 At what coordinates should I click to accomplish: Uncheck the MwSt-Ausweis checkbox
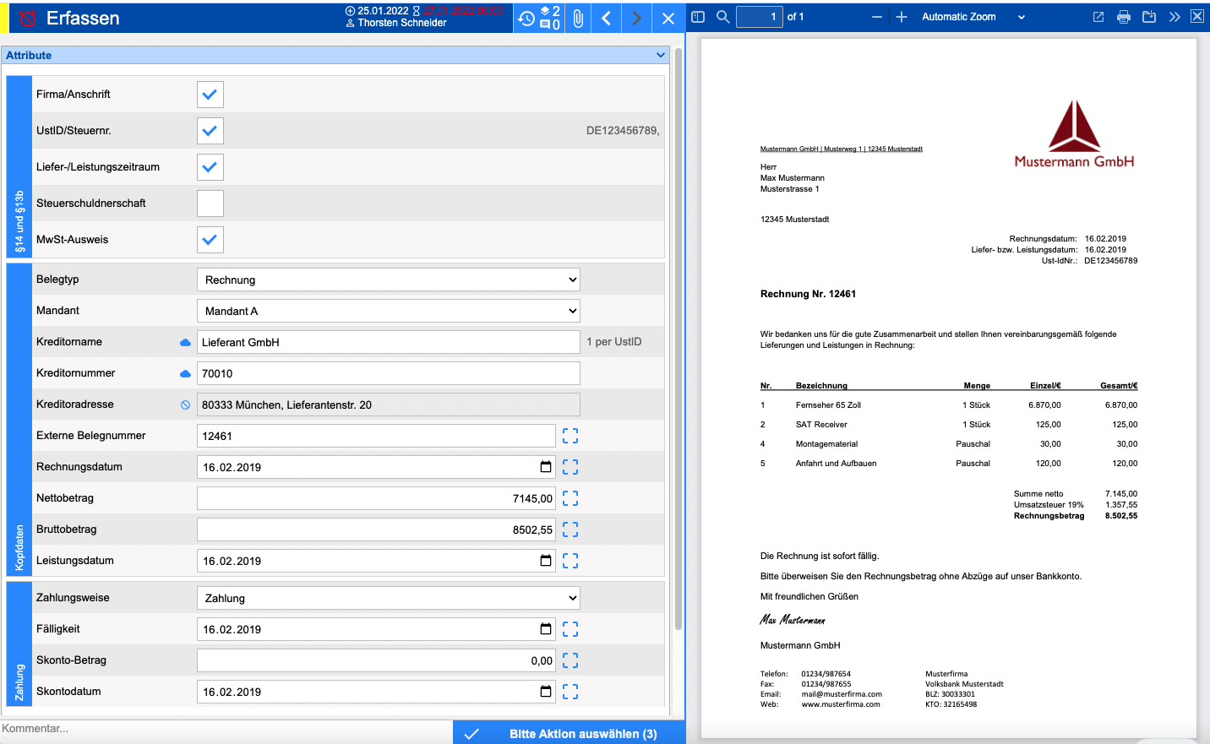210,240
